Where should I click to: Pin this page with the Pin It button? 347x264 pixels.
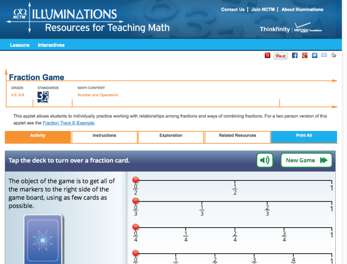pyautogui.click(x=280, y=55)
